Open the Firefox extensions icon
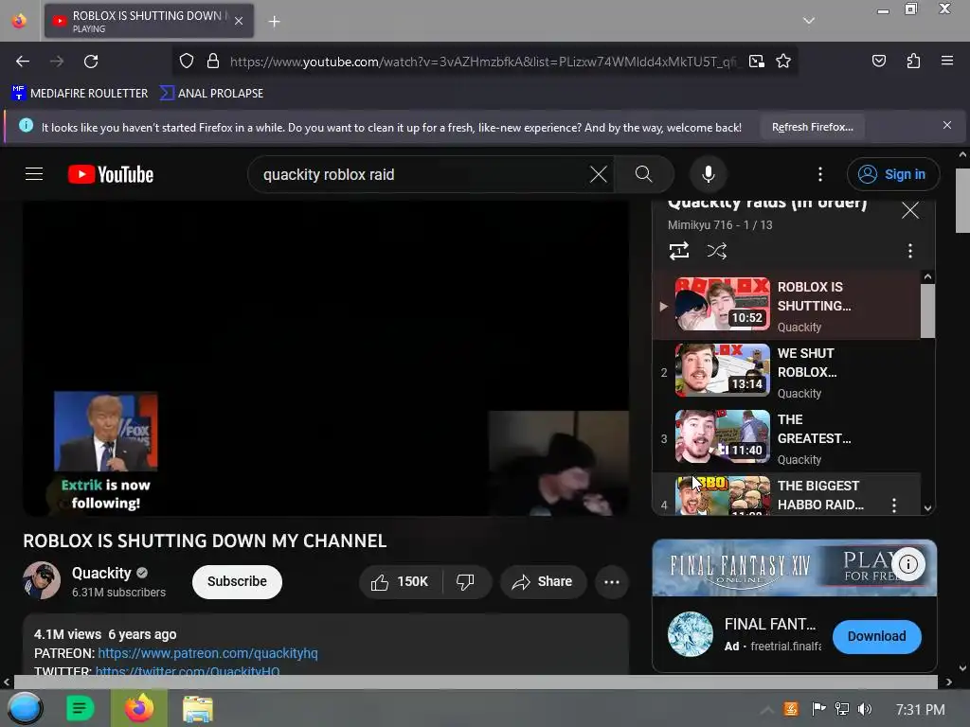Image resolution: width=970 pixels, height=727 pixels. point(913,61)
